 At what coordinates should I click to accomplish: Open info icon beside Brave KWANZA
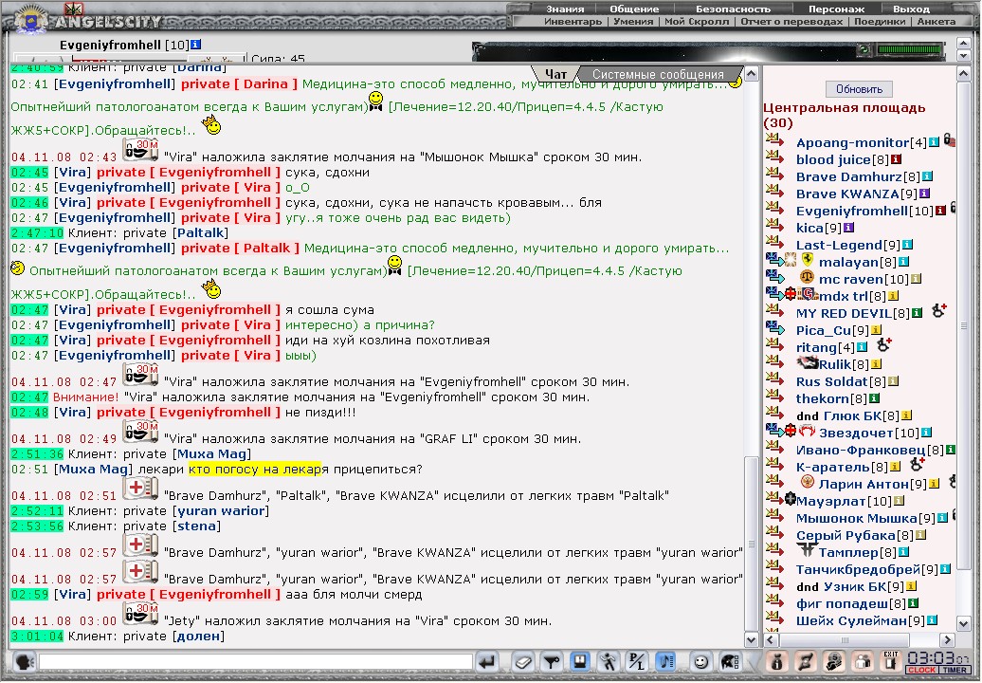(924, 194)
